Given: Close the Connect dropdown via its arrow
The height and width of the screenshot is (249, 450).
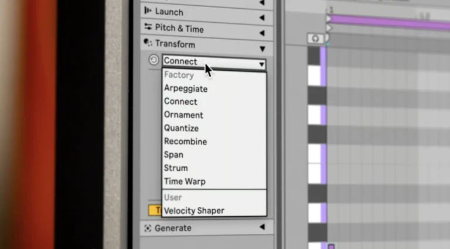Looking at the screenshot, I should [261, 64].
